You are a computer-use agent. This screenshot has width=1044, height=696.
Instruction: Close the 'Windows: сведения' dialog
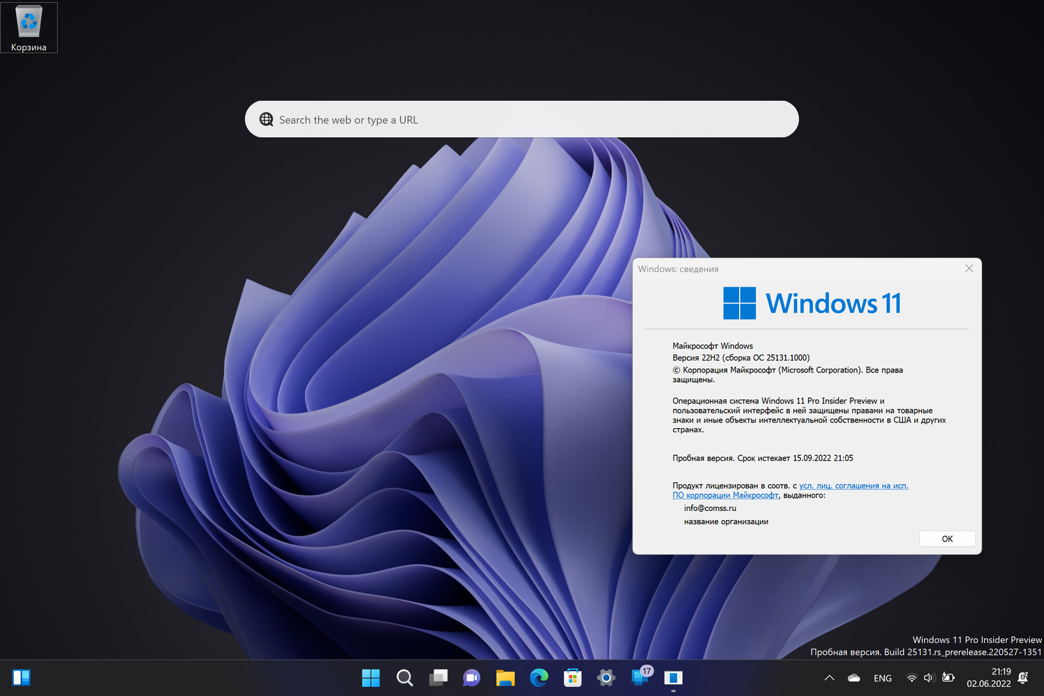(969, 269)
